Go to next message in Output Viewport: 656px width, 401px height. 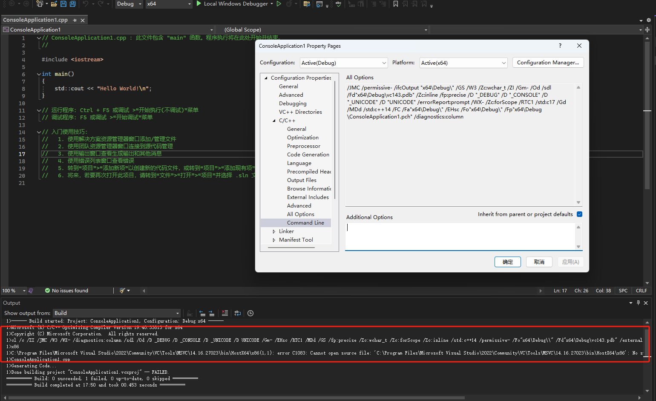pyautogui.click(x=211, y=313)
